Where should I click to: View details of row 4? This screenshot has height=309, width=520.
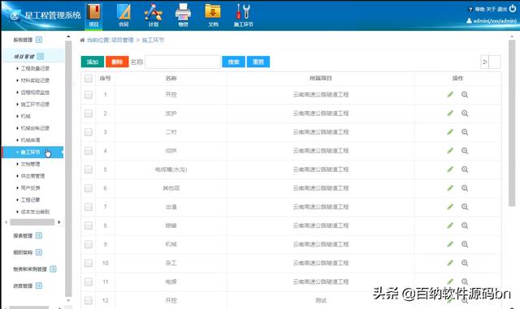[465, 151]
